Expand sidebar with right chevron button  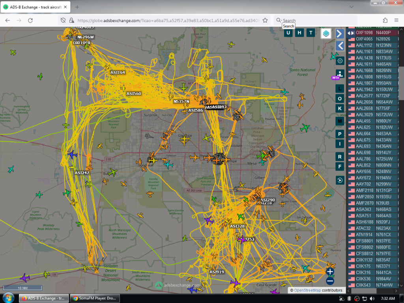340,34
